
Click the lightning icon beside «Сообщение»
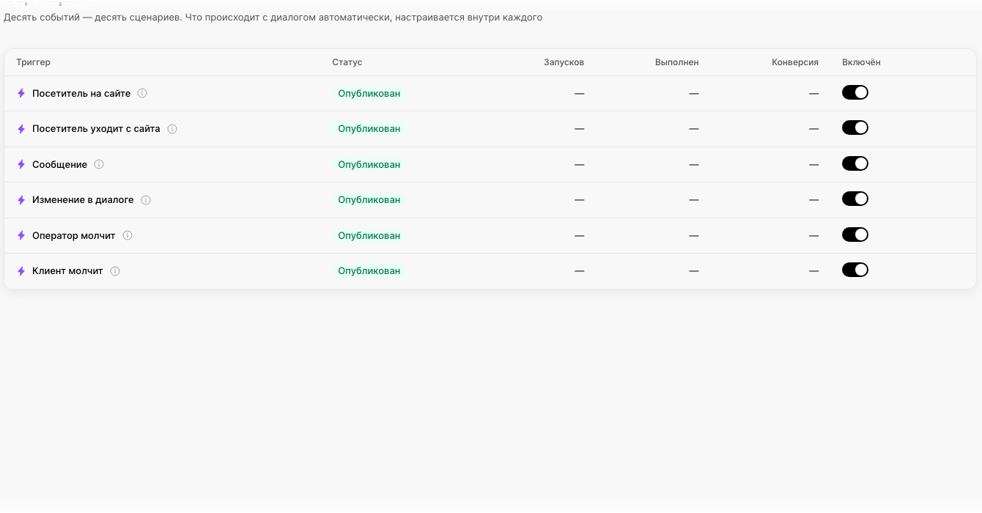coord(21,165)
